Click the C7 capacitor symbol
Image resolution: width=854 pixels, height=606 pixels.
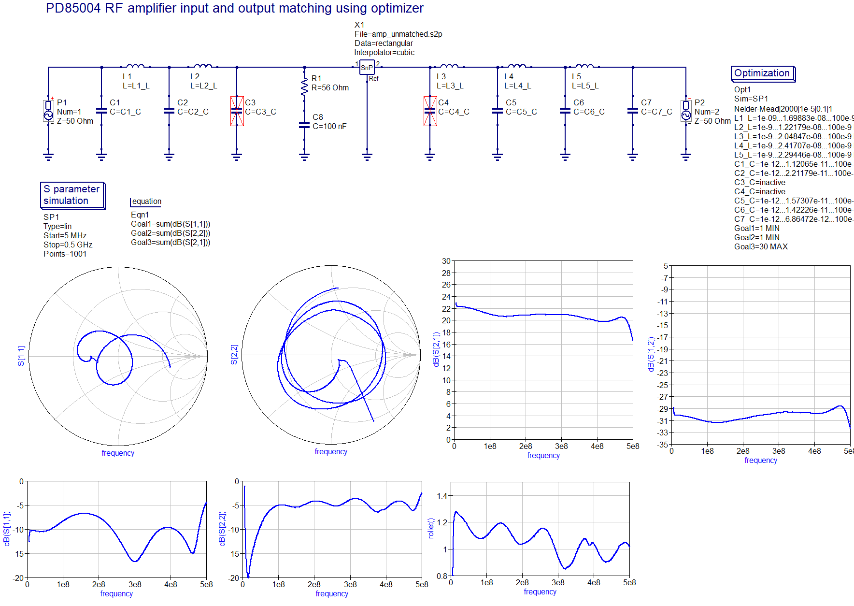tap(633, 111)
